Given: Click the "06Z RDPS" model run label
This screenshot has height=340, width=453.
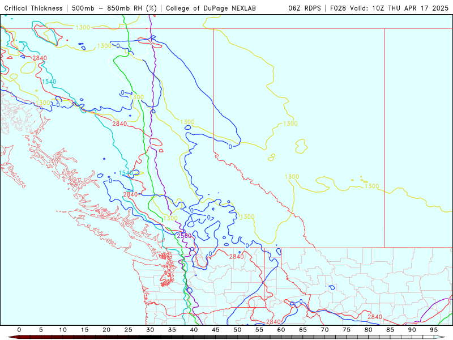Looking at the screenshot, I should [305, 8].
